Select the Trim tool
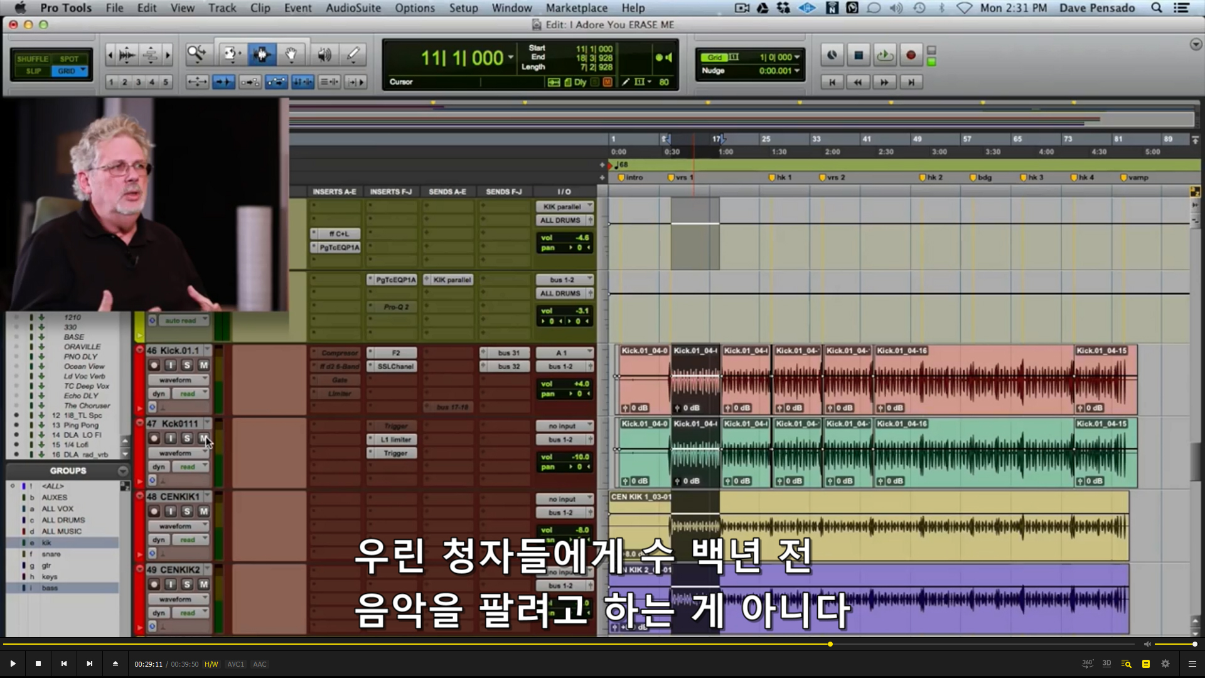The height and width of the screenshot is (678, 1205). click(x=230, y=55)
